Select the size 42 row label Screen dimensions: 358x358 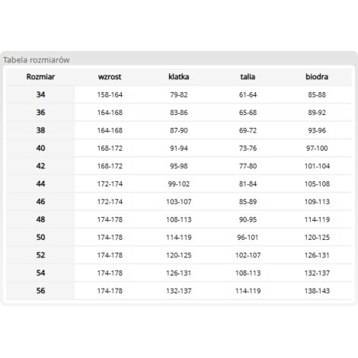tap(40, 166)
